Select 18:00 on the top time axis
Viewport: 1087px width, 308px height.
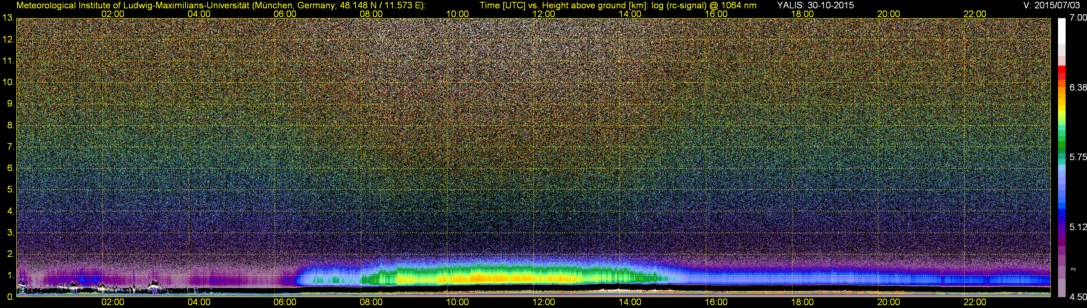point(802,14)
